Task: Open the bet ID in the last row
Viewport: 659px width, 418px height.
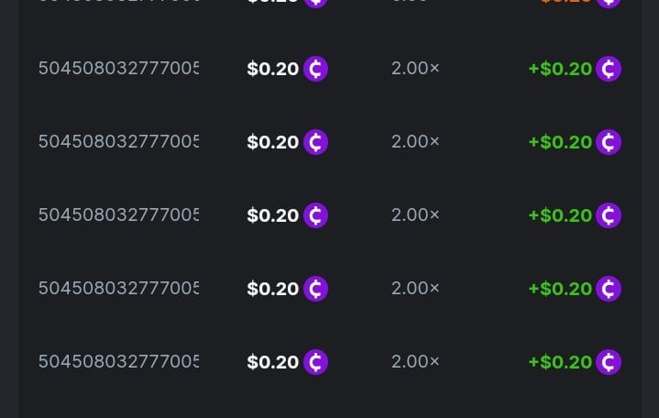Action: click(x=118, y=362)
